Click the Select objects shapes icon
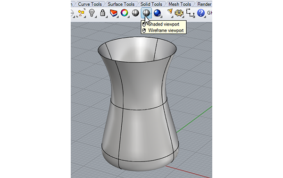Viewport: 283px width, 178px height. tap(81, 13)
